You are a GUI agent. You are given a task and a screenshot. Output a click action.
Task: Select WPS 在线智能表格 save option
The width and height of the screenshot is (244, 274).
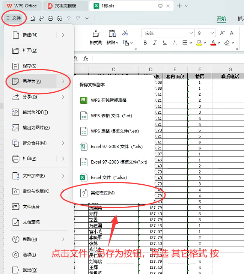click(108, 100)
